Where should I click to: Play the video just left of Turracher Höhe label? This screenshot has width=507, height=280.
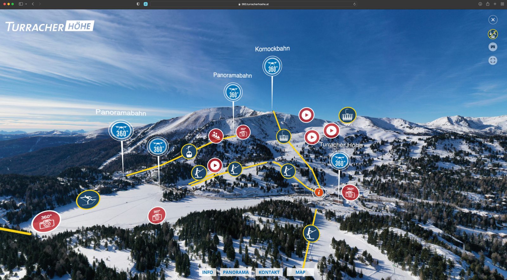click(x=312, y=137)
